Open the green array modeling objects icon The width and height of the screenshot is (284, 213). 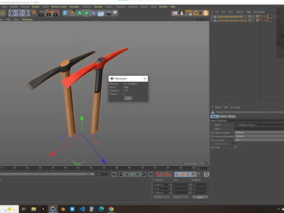[x=86, y=13]
